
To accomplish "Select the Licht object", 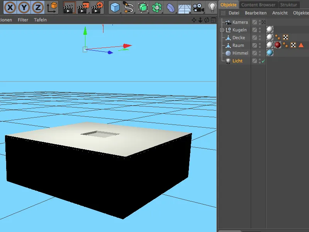I will (x=237, y=61).
